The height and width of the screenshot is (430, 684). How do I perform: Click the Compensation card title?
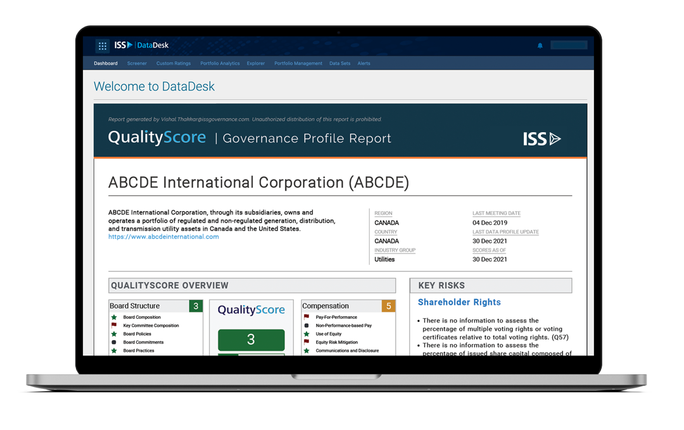point(326,306)
